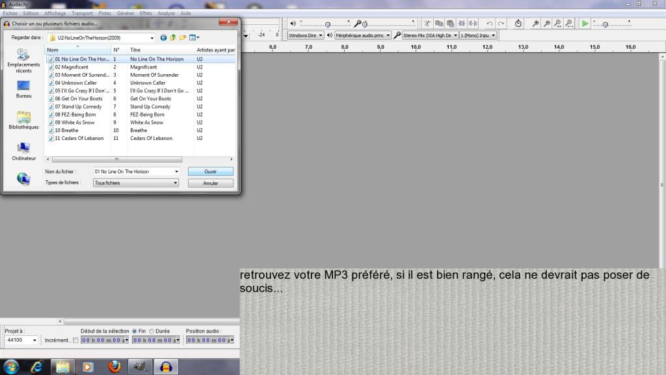
Task: Select the Durée radio button
Action: pos(152,331)
